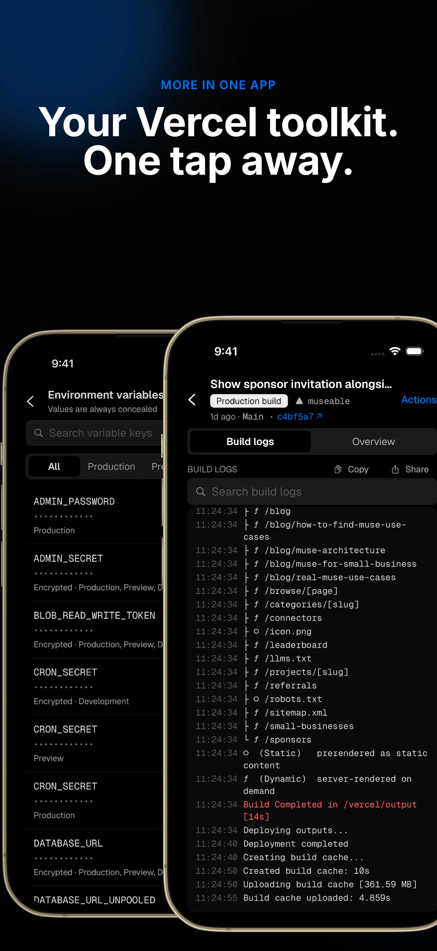
Task: Select the Uploading build cache log line
Action: [306, 884]
